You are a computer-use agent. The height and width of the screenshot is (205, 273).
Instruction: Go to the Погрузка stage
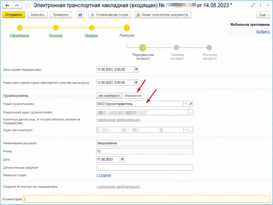[x=56, y=36]
